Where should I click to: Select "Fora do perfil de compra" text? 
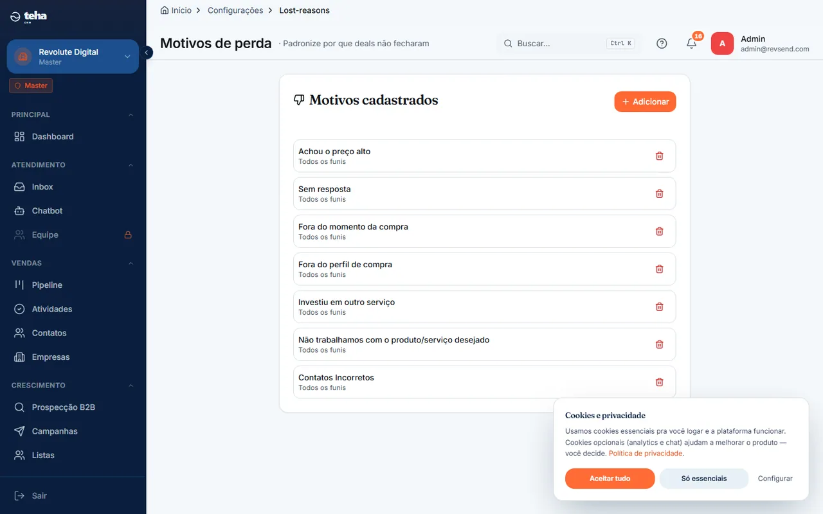point(345,265)
